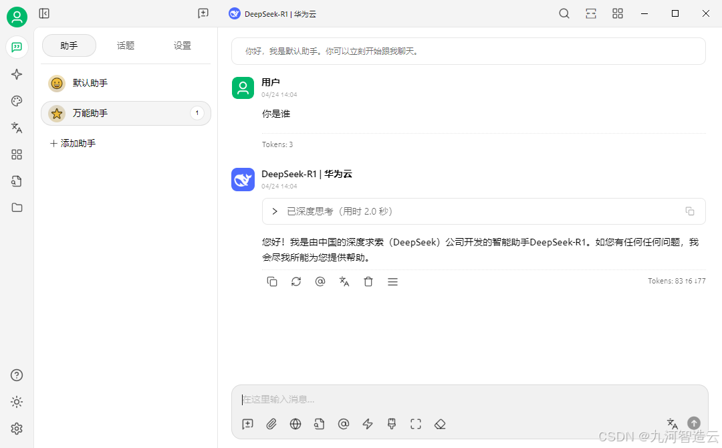Open the translate icon in left sidebar
Viewport: 722px width, 448px height.
click(x=17, y=128)
